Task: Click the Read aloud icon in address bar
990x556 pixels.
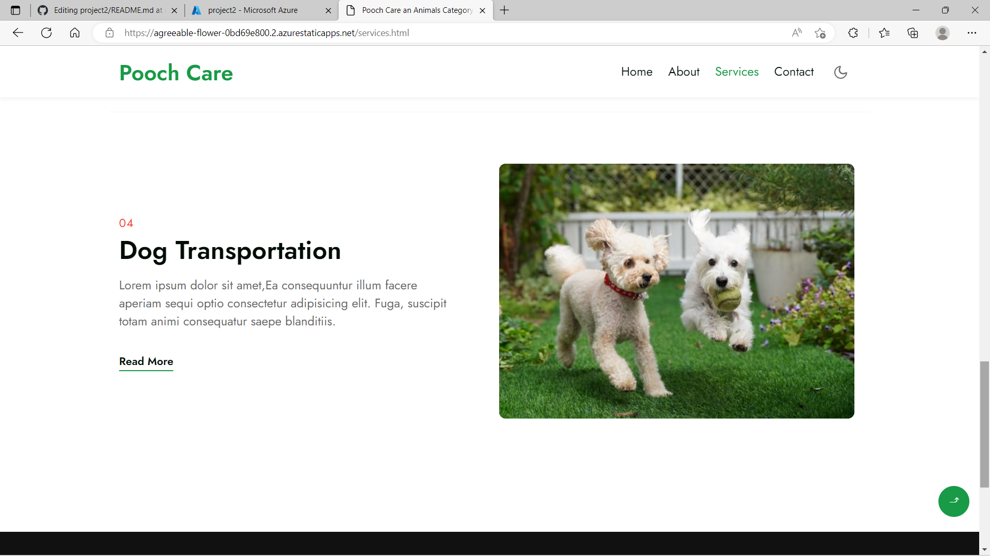Action: point(797,32)
